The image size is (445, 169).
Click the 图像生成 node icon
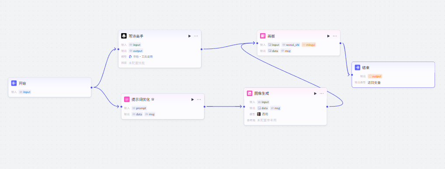[x=250, y=93]
